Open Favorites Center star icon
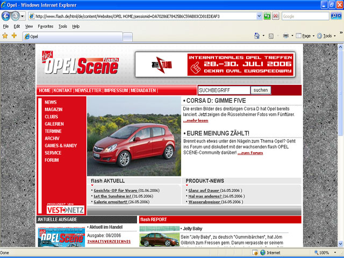This screenshot has width=344, height=258. (5, 36)
